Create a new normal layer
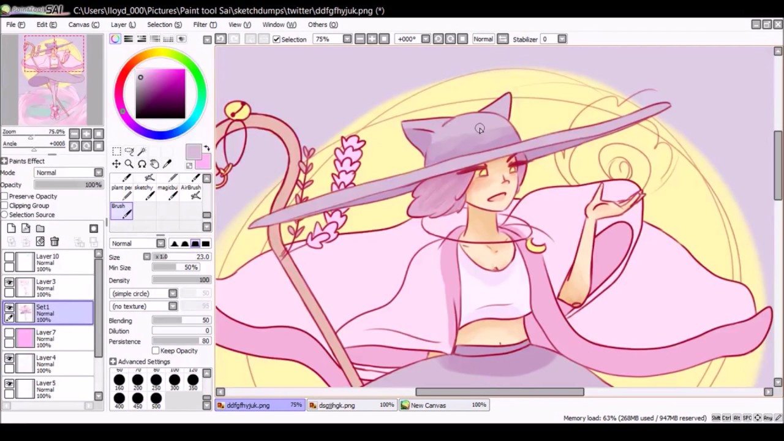This screenshot has width=784, height=441. tap(11, 228)
